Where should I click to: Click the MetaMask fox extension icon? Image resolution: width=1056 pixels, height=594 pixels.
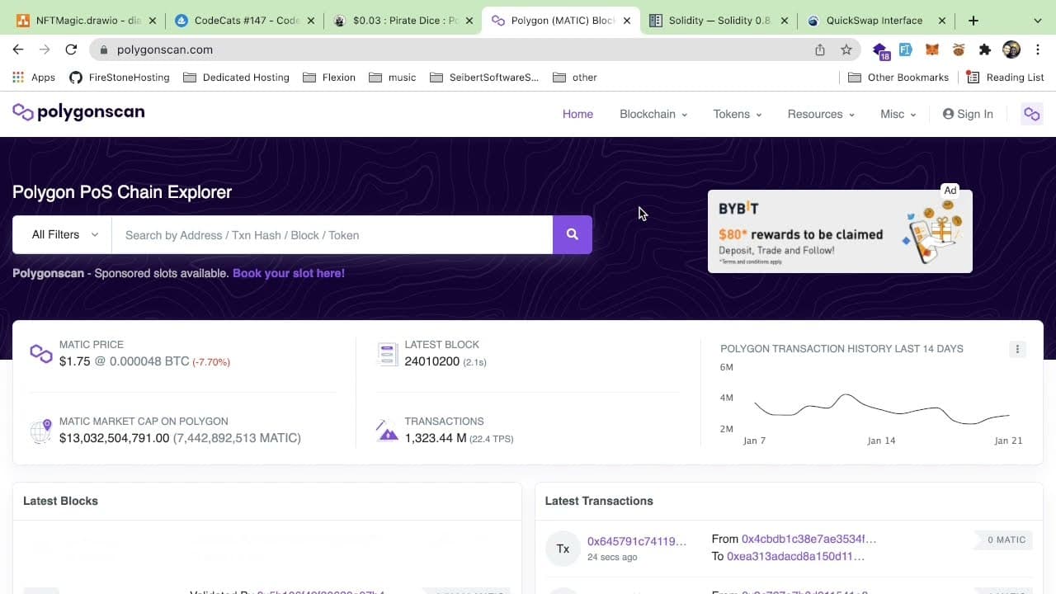point(931,49)
